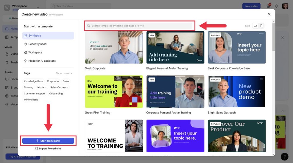The image size is (293, 163).
Task: Click Try AI Screen Recorder button
Action: tap(23, 157)
